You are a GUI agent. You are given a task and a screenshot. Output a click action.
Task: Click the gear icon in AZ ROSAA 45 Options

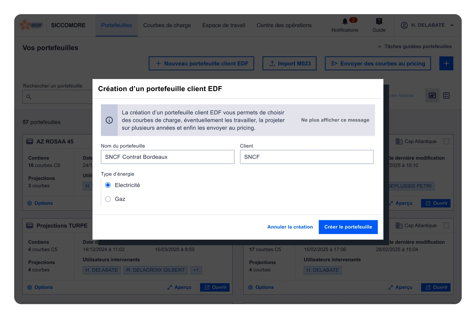[30, 203]
